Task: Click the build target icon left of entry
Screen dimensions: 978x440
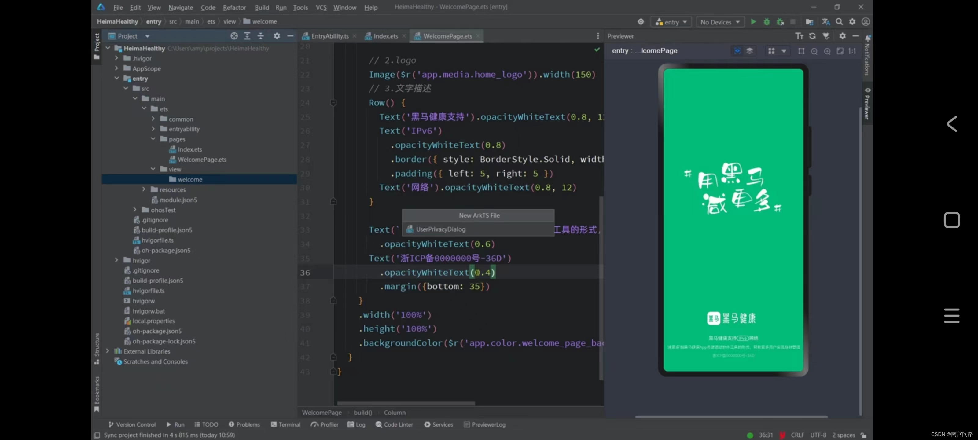Action: (641, 22)
